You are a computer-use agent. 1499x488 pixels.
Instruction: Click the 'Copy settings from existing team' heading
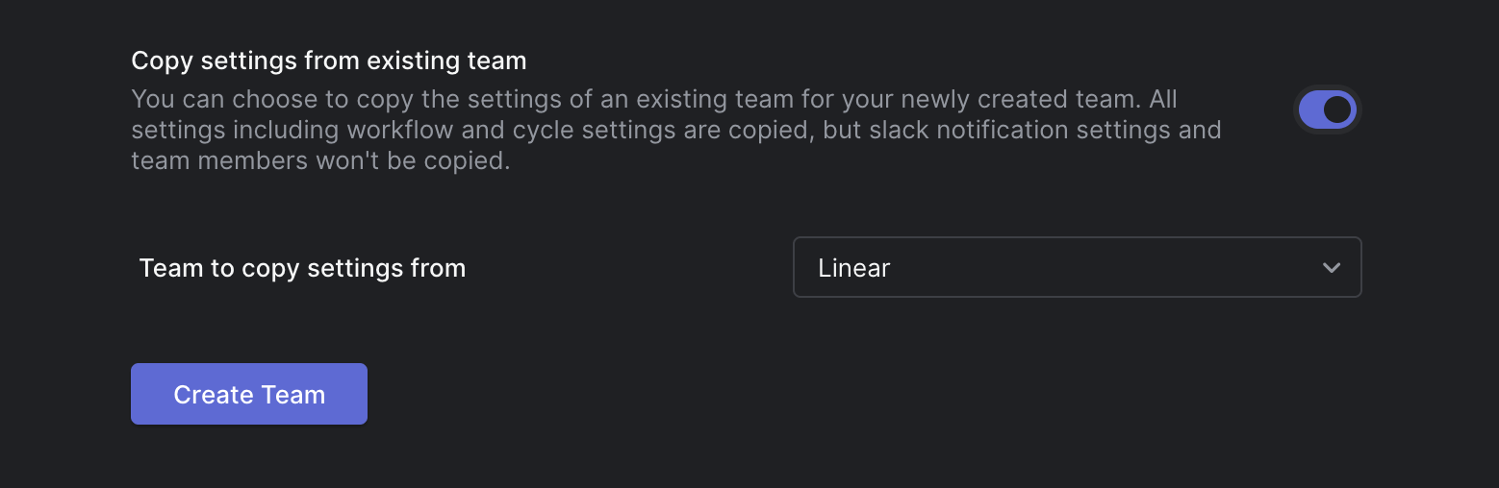point(329,61)
